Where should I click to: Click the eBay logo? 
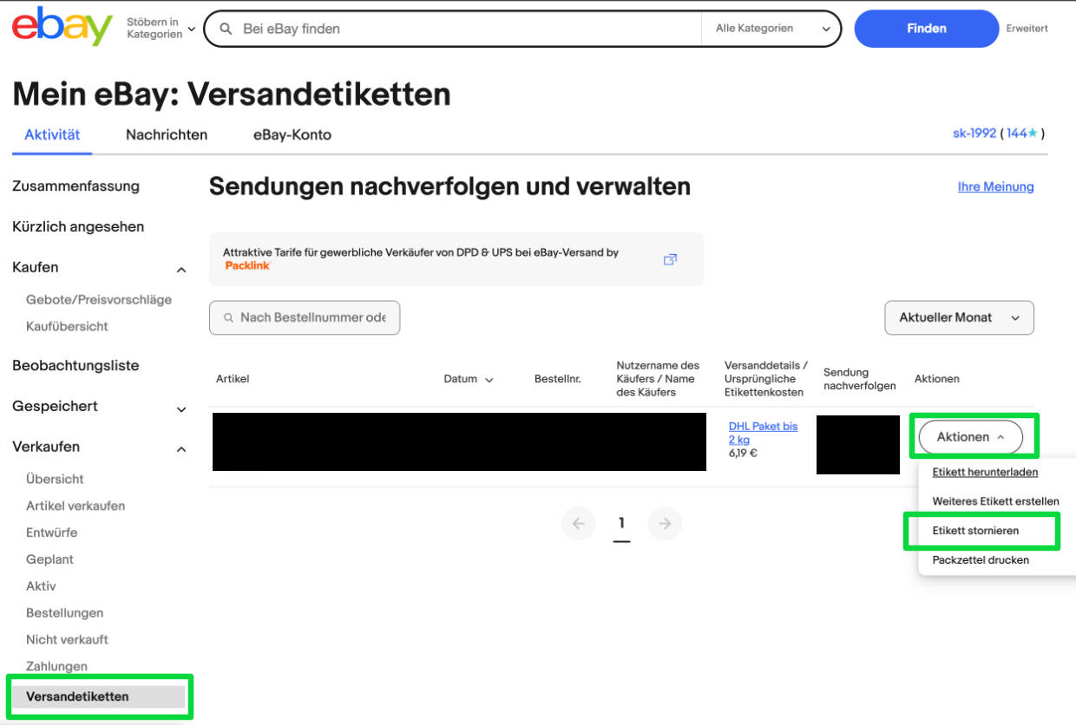(62, 27)
